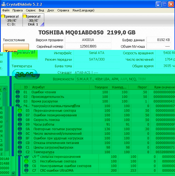Click transfer mode field SATA/300
The height and width of the screenshot is (176, 175).
click(x=97, y=59)
